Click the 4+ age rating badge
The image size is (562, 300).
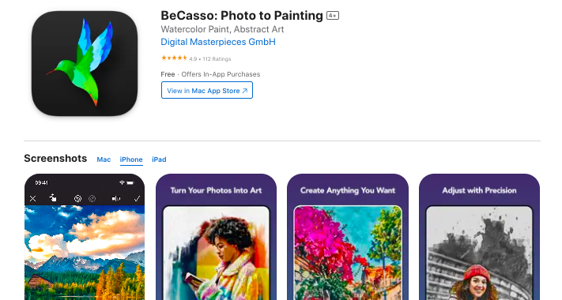coord(333,16)
